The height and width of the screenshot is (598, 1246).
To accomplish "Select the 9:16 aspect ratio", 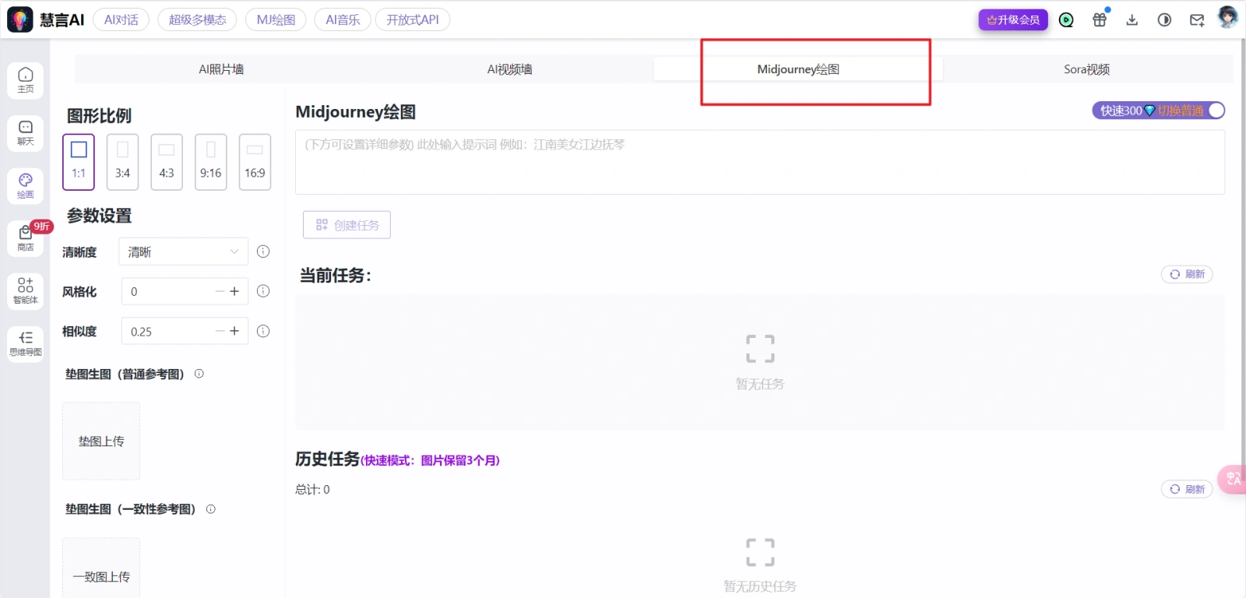I will click(210, 162).
